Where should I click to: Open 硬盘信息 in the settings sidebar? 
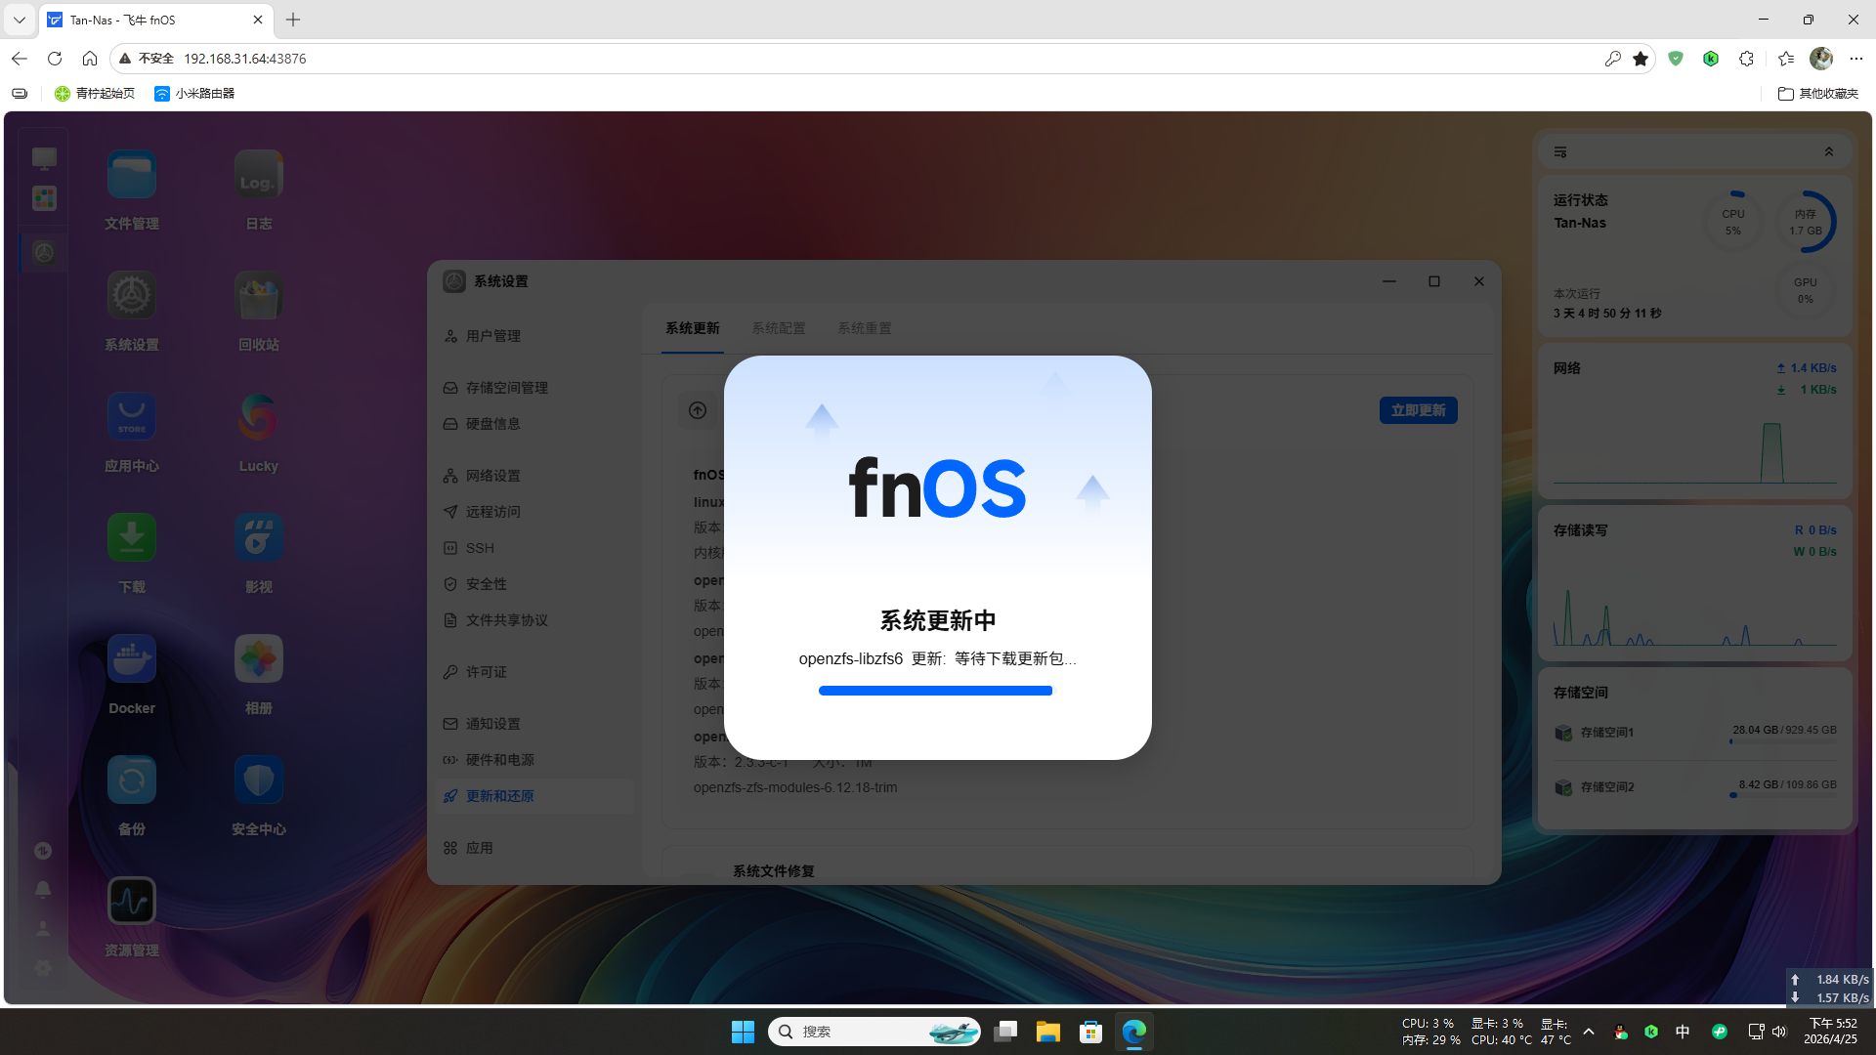[535, 424]
